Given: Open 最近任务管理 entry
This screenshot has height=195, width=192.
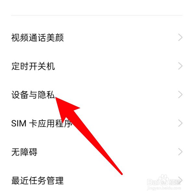Looking at the screenshot, I should tap(97, 180).
